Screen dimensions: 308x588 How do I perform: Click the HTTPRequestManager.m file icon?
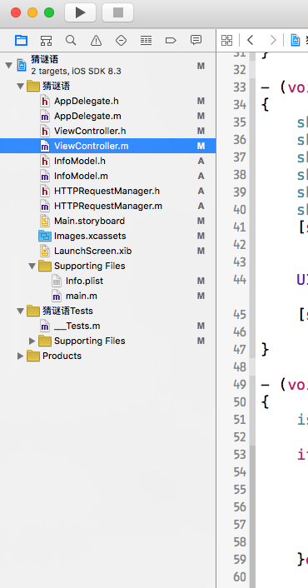point(45,206)
